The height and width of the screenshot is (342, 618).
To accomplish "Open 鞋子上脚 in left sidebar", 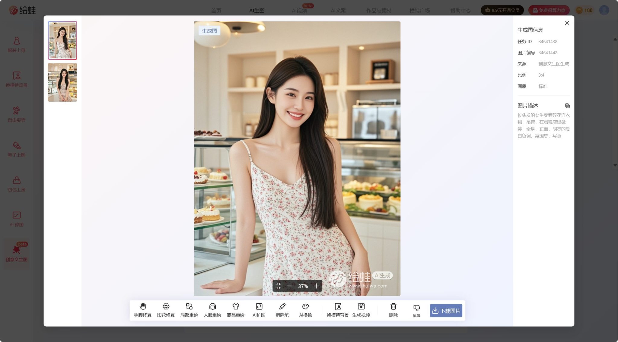I will (x=17, y=149).
